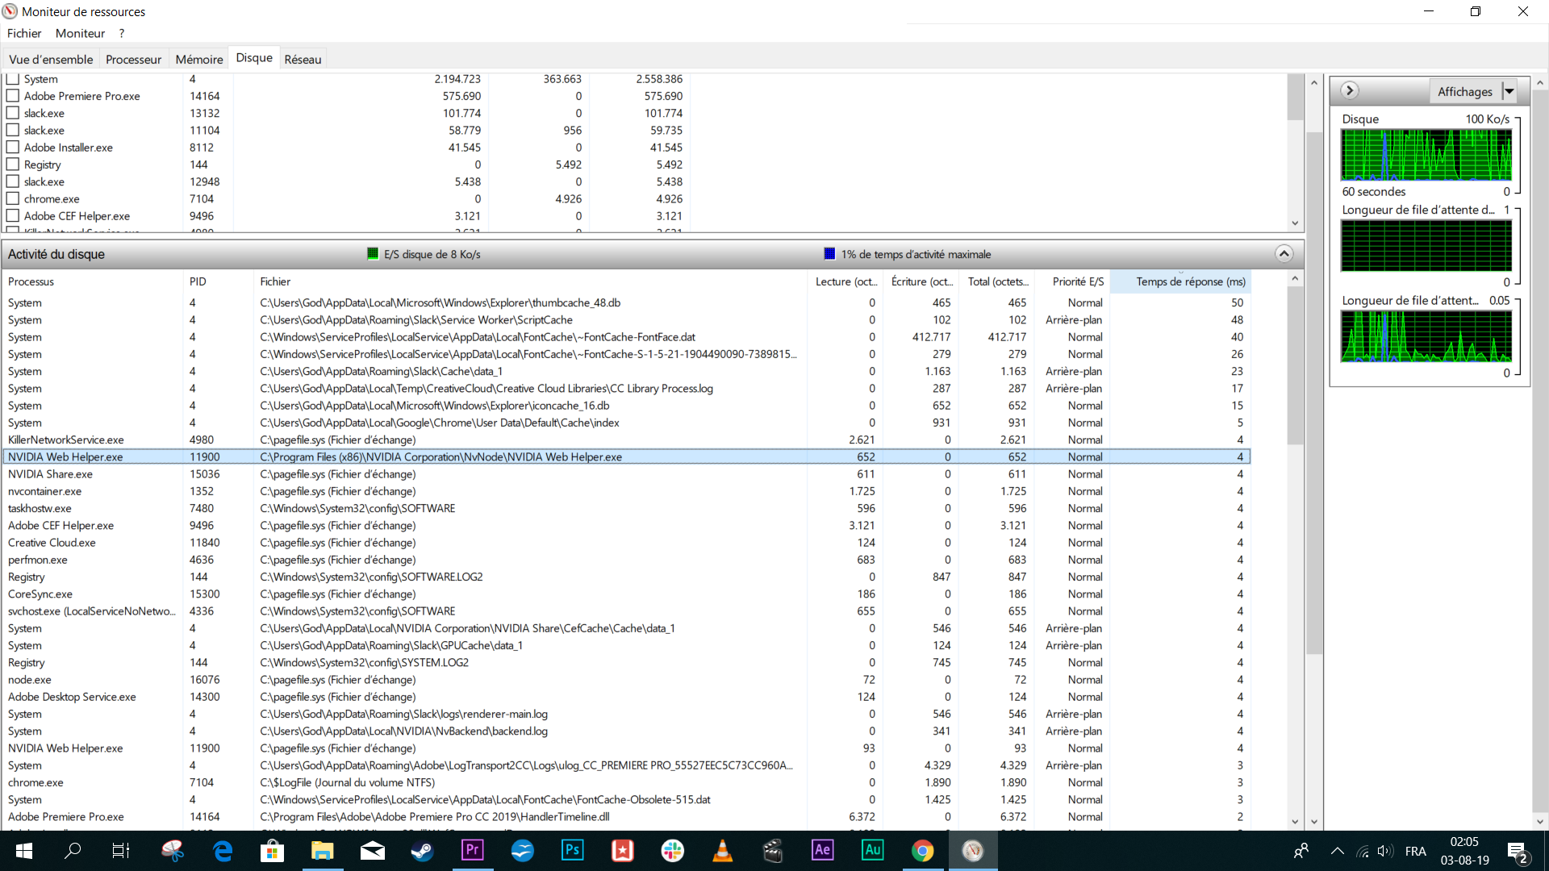
Task: Open the blue seagull app in taskbar
Action: (x=523, y=851)
